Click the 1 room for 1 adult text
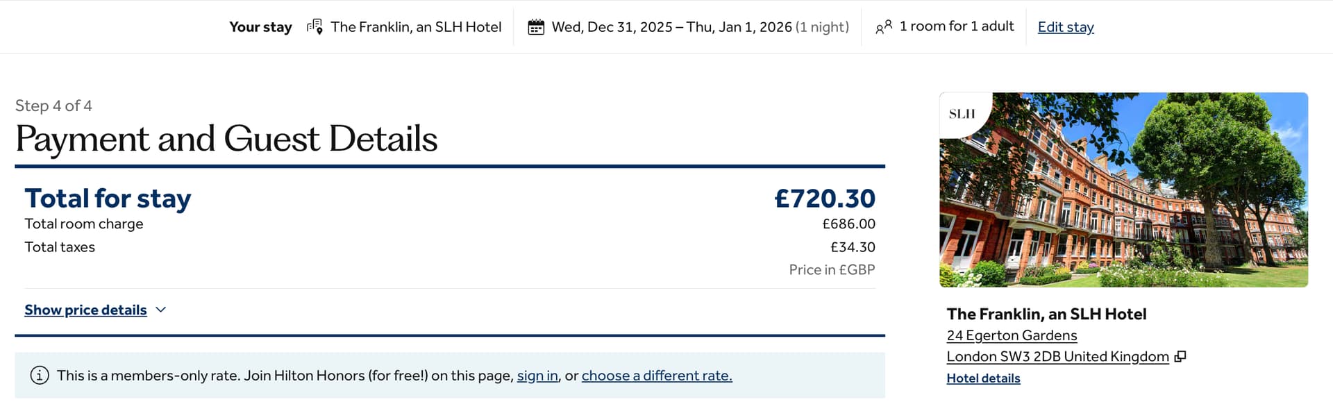Viewport: 1333px width, 402px height. click(957, 26)
